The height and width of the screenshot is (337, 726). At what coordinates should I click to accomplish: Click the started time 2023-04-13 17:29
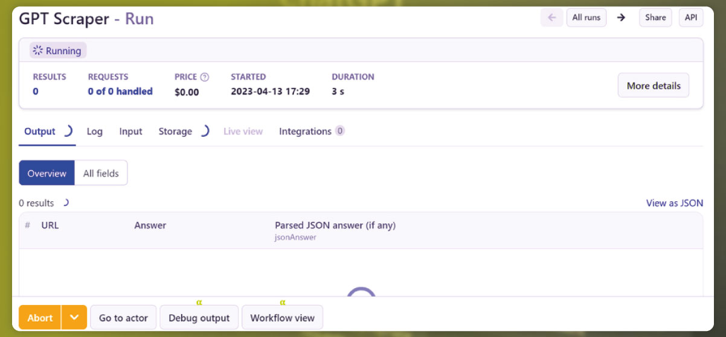[270, 92]
